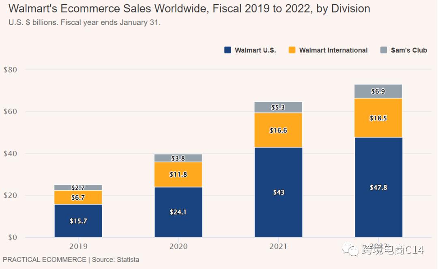Click the $15.7 Walmart U.S. bar segment
Image resolution: width=438 pixels, height=269 pixels.
point(78,221)
